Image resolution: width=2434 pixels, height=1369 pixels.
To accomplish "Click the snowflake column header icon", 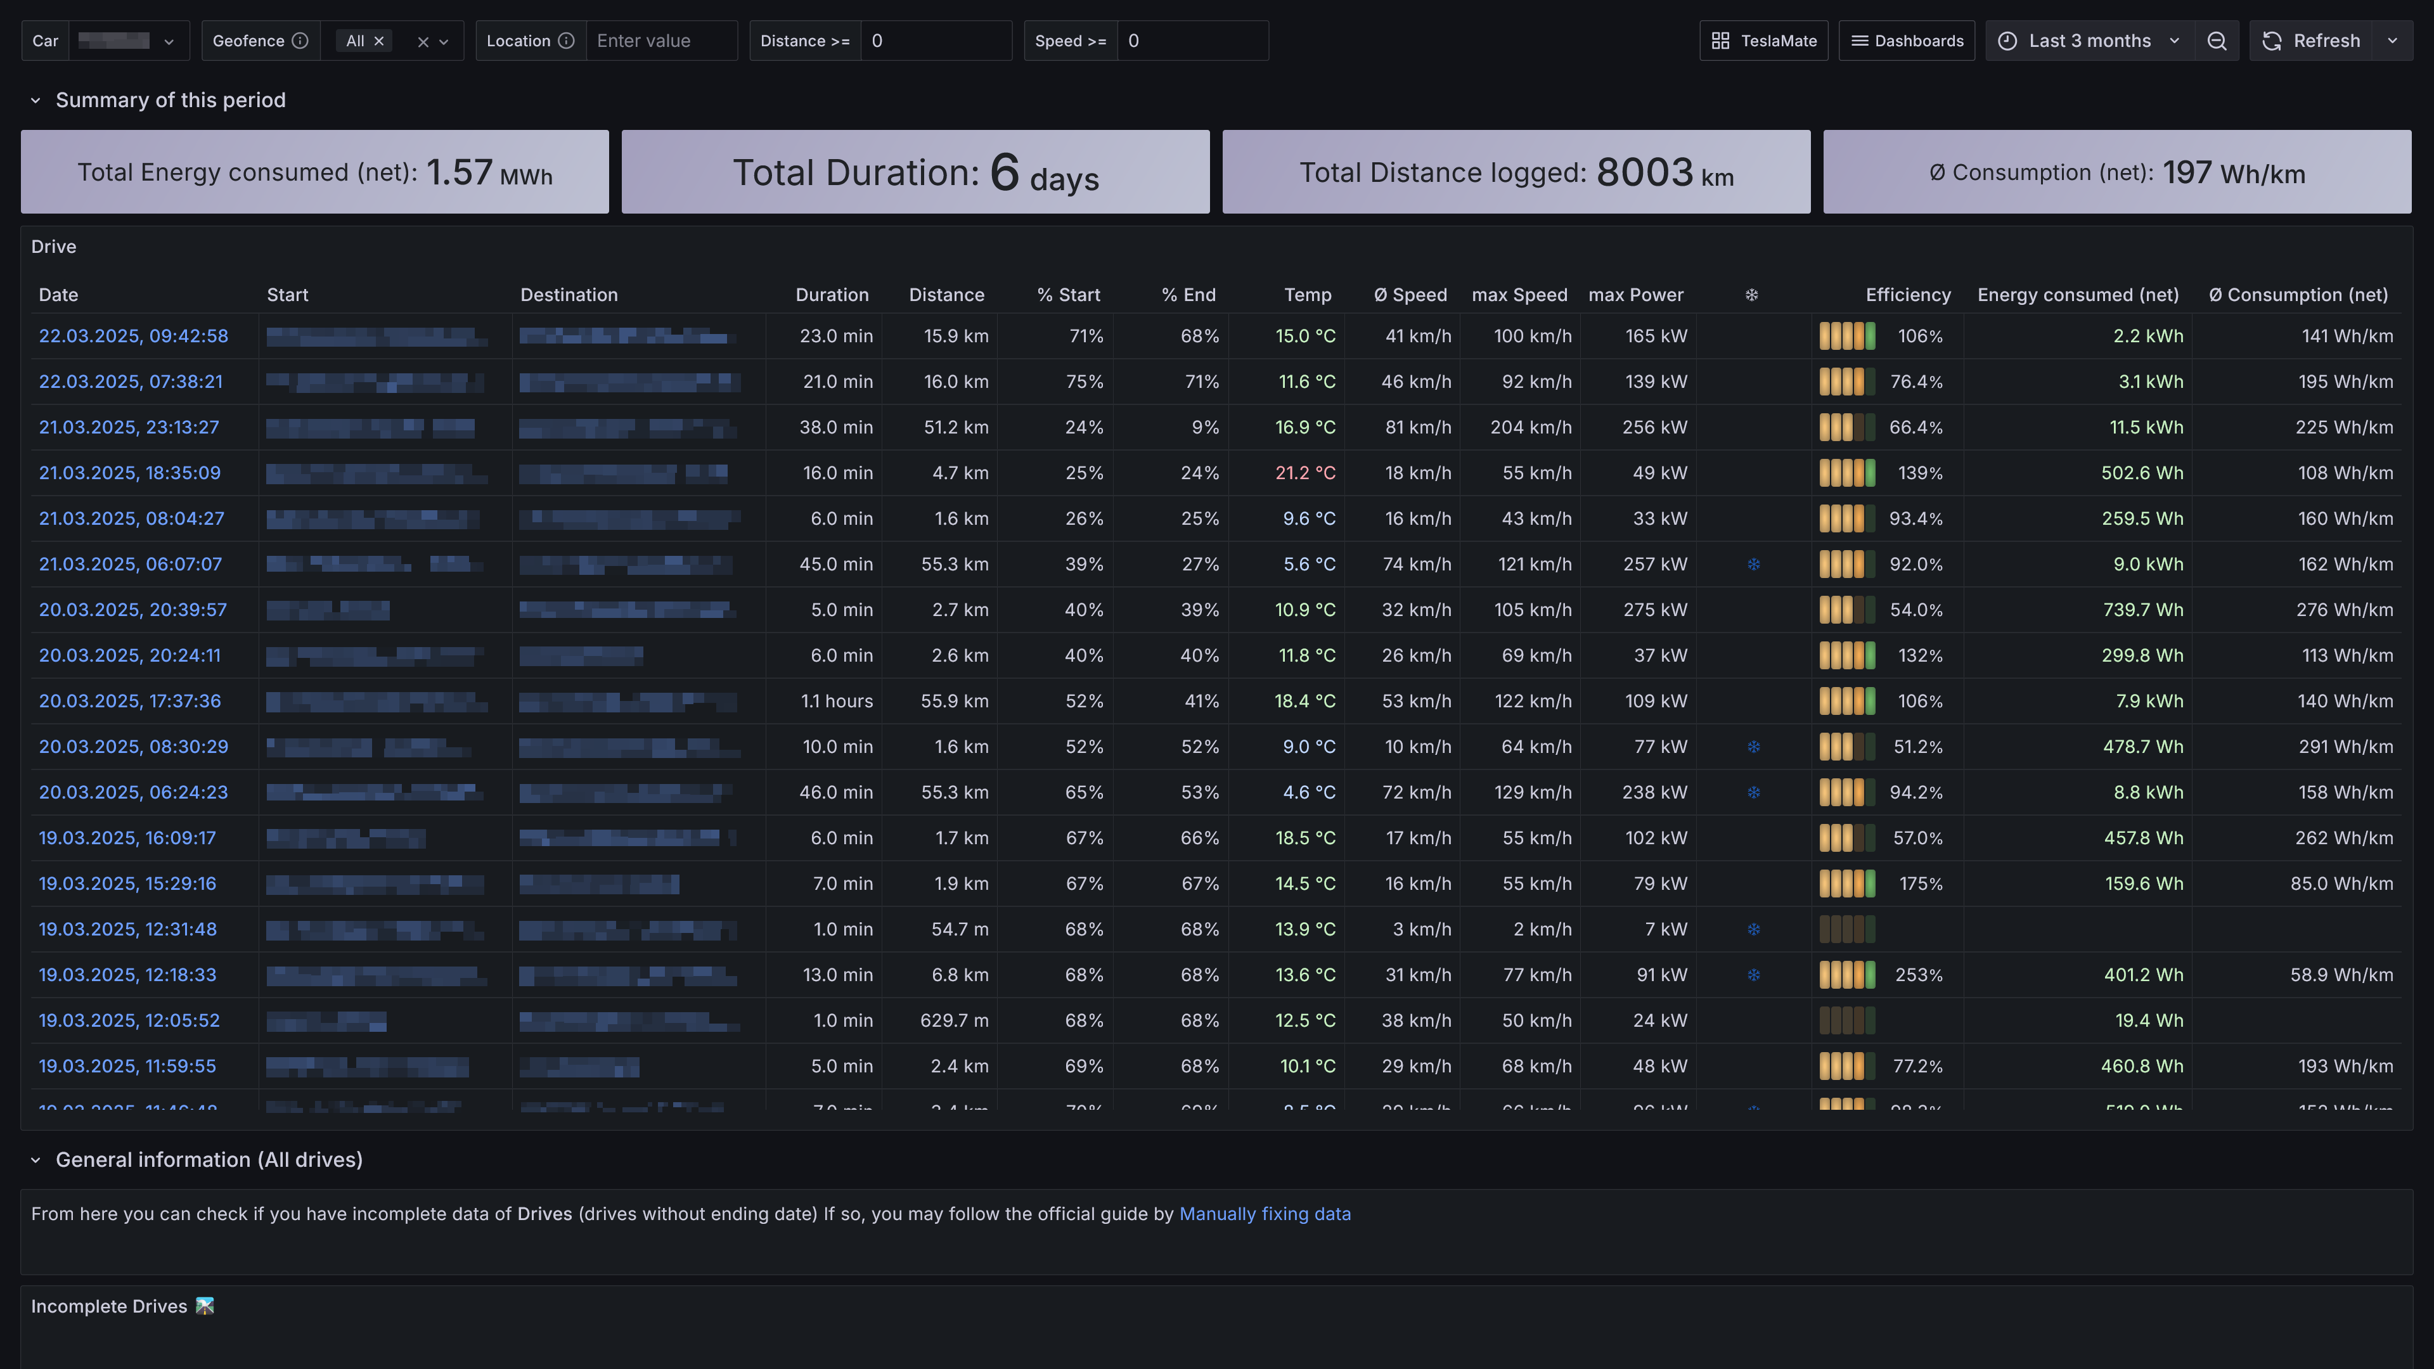I will pyautogui.click(x=1751, y=295).
